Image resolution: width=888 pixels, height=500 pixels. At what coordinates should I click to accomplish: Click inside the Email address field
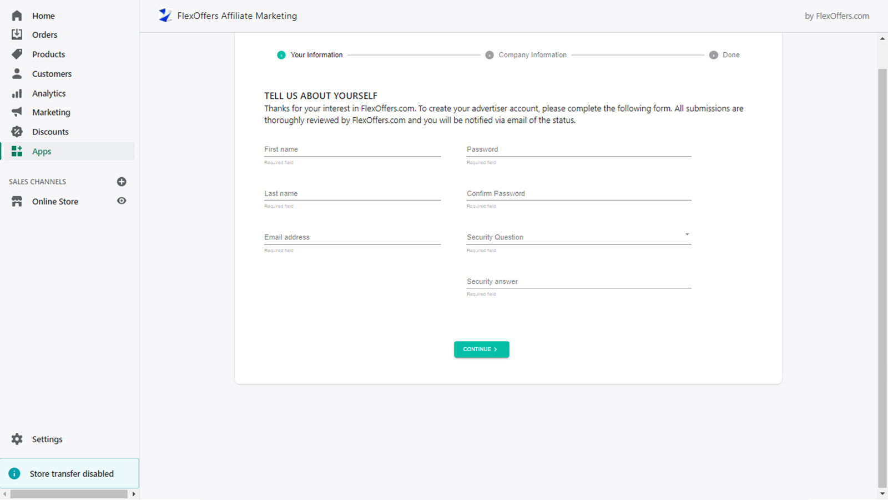(x=352, y=237)
